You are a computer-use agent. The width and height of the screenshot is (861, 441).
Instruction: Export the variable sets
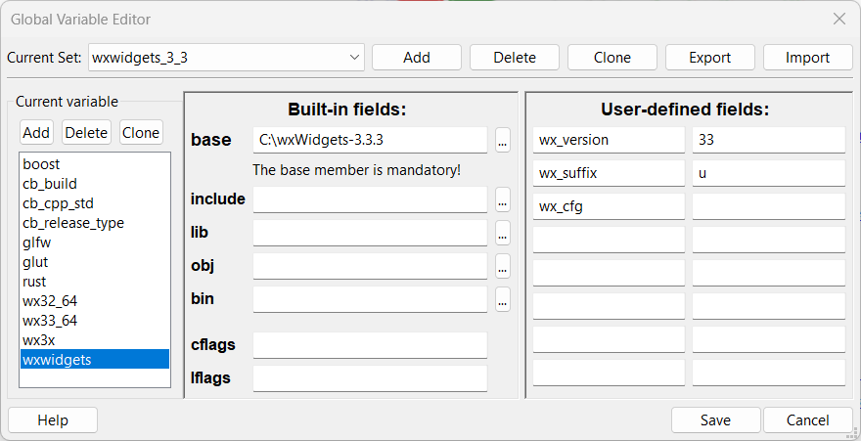click(x=710, y=58)
